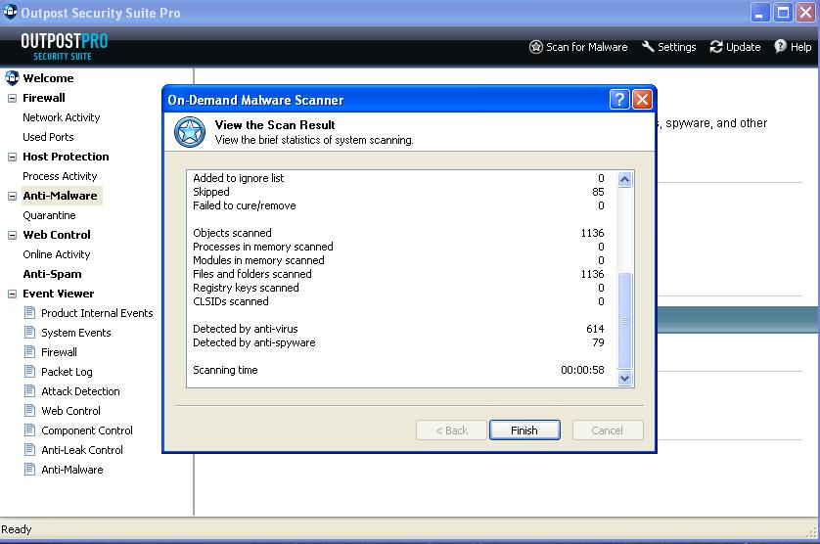Click the Event Viewer Web Control log icon

pos(30,411)
